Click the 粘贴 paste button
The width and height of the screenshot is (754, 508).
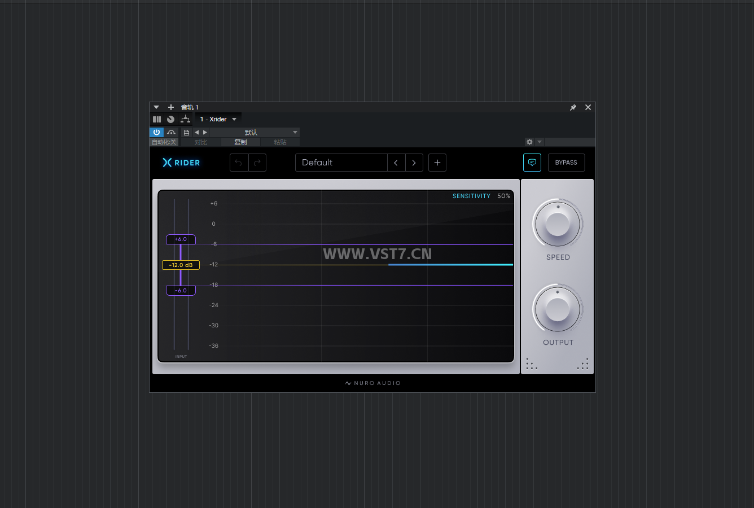pos(280,142)
